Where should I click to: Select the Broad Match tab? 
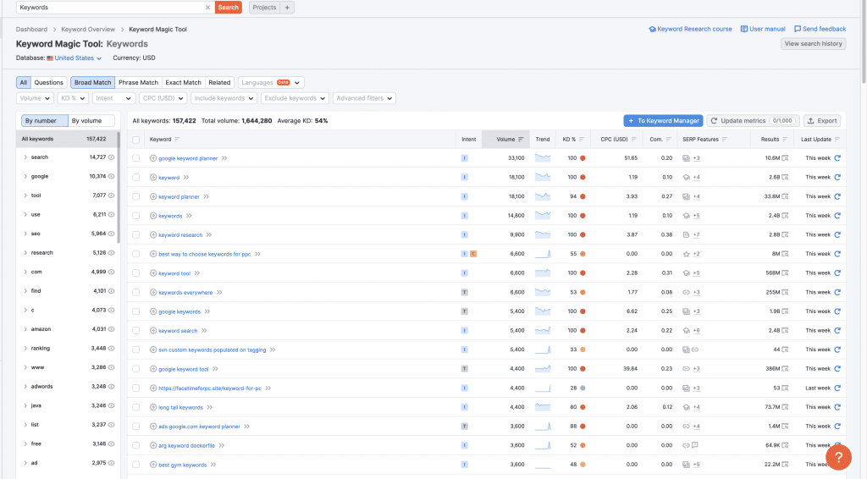click(x=92, y=82)
